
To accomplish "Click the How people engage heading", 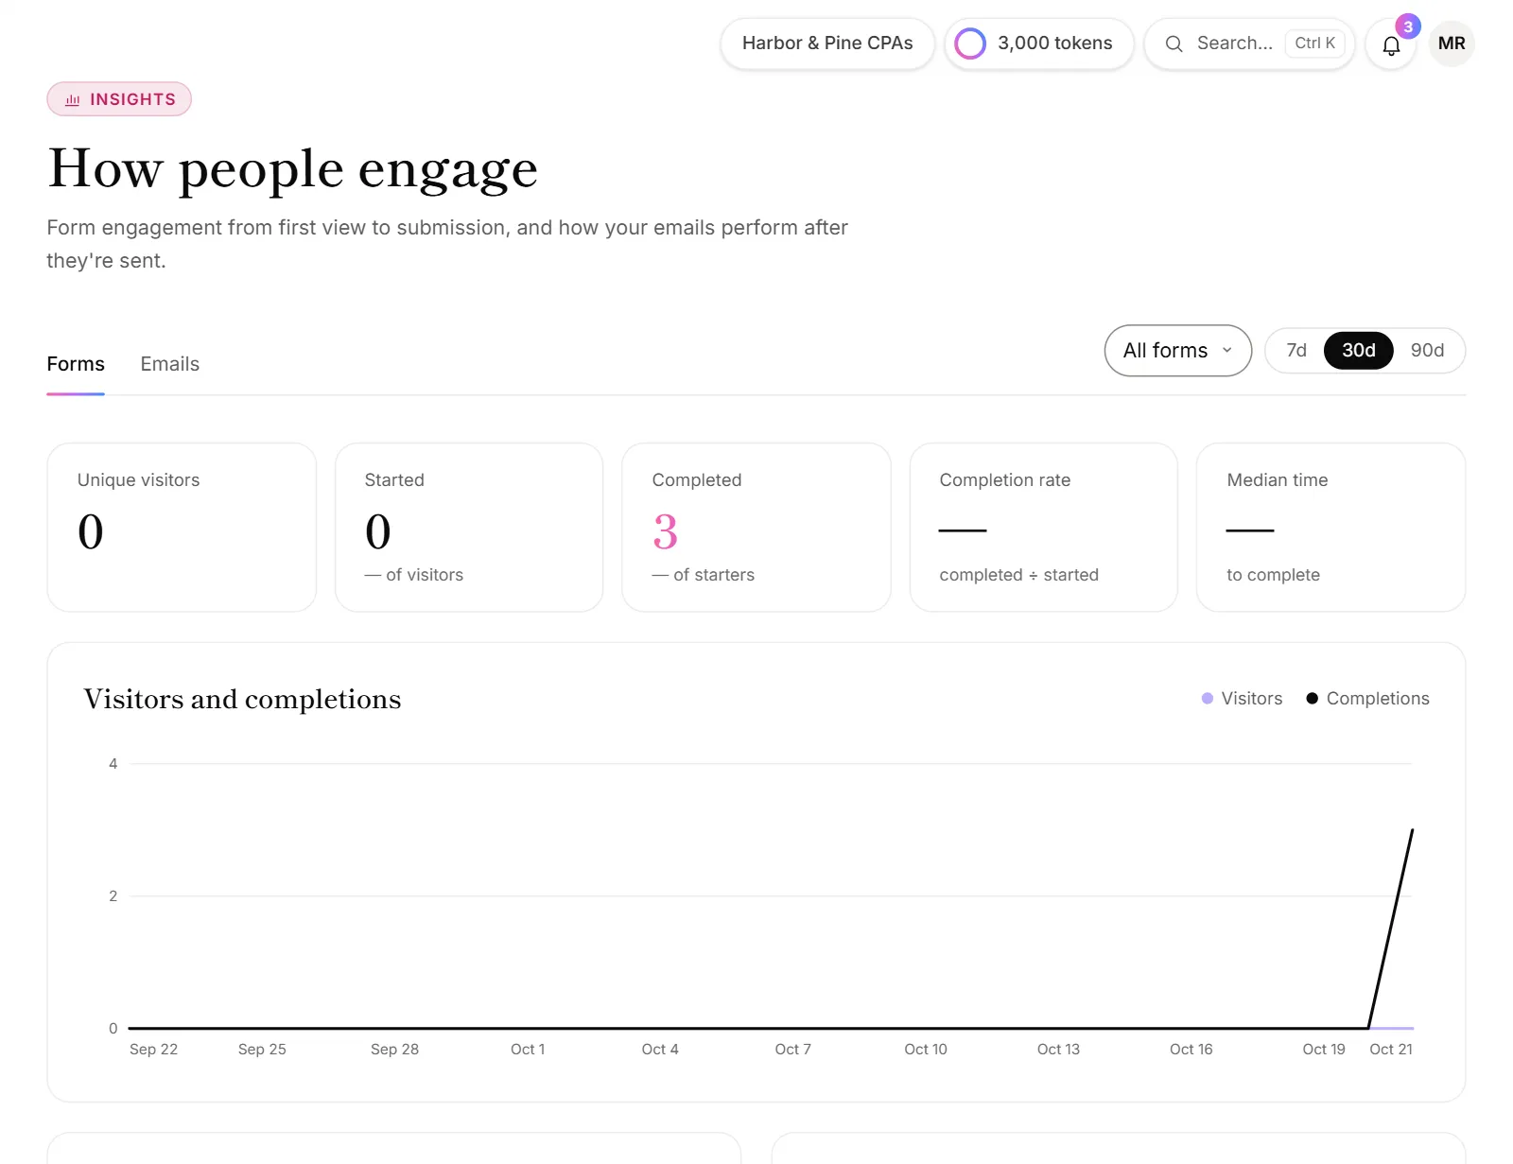I will point(292,169).
